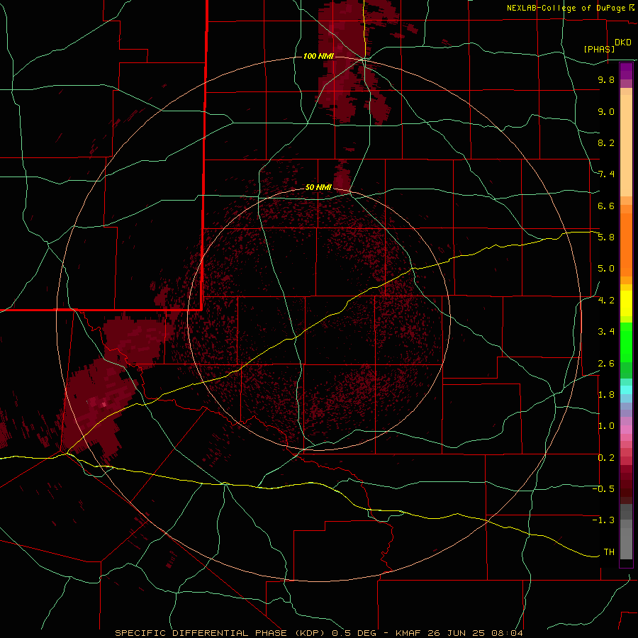Click the 6.6 value on the color scale
This screenshot has height=638, width=638.
click(x=606, y=206)
